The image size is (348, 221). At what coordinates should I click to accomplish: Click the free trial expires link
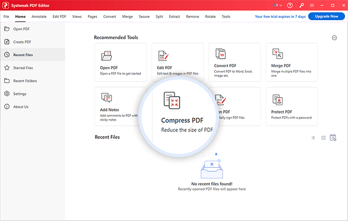coord(280,17)
